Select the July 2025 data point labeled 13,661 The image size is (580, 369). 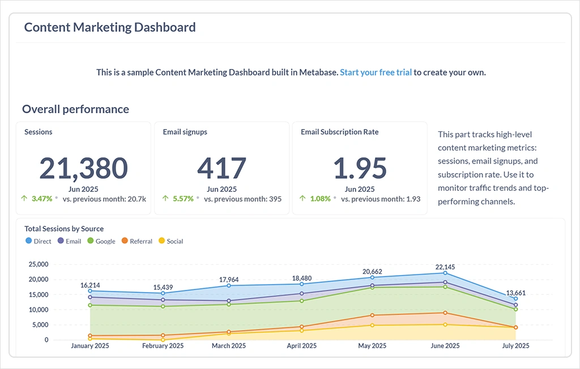515,299
